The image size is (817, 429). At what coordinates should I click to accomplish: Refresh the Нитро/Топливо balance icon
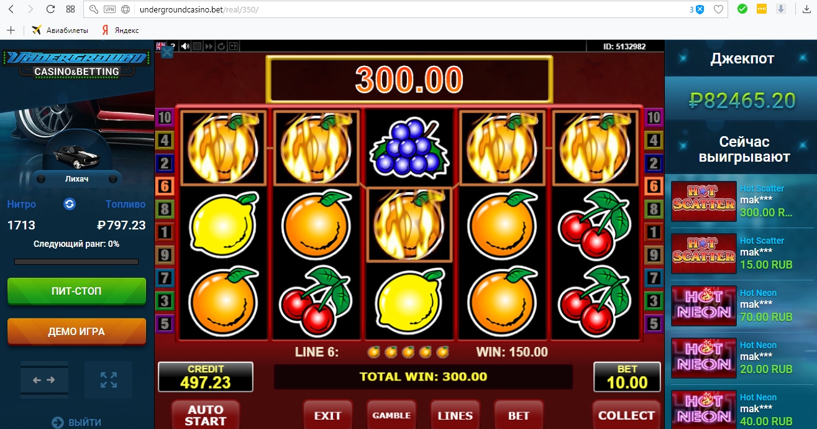[x=70, y=204]
